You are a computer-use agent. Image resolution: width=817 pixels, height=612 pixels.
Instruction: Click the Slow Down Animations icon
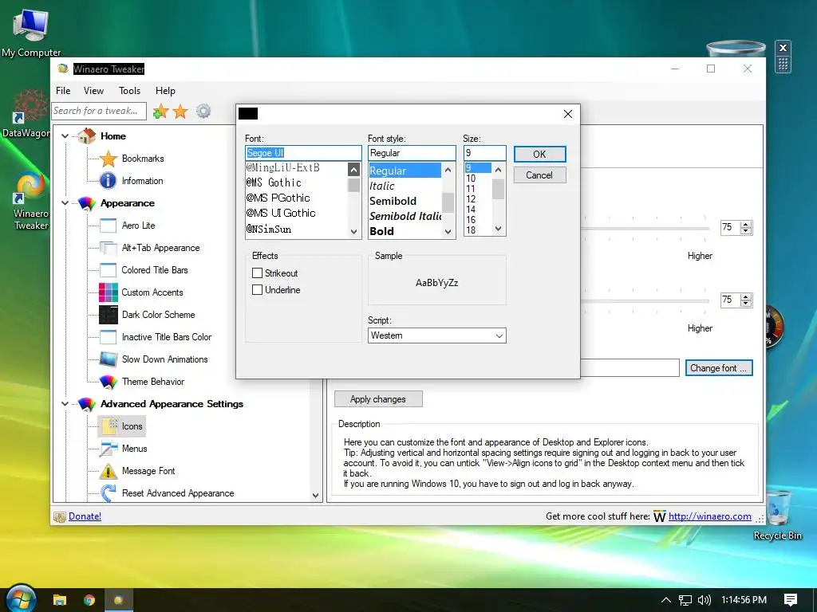pos(108,359)
